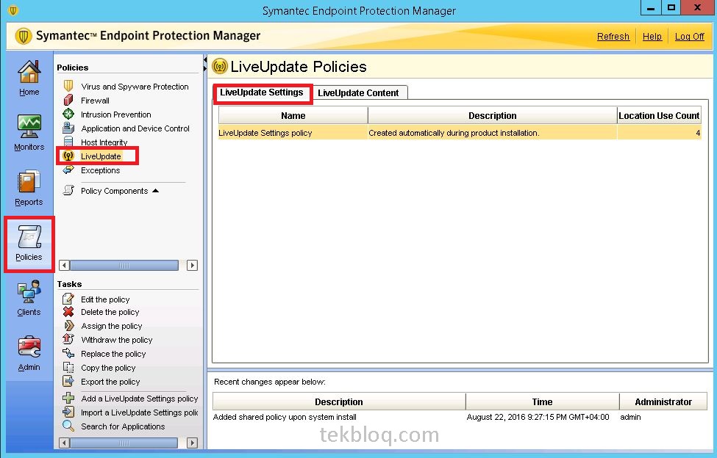Image resolution: width=717 pixels, height=458 pixels.
Task: Select the LiveUpdate Settings policy row
Action: tap(460, 133)
